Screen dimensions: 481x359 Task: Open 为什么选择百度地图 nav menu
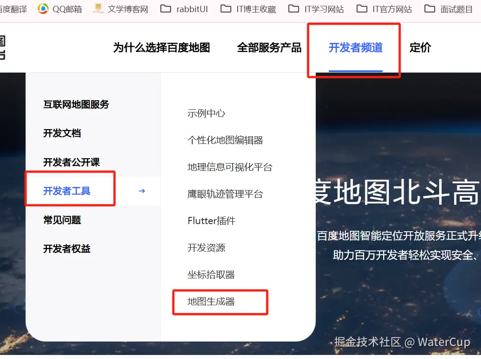pos(162,48)
